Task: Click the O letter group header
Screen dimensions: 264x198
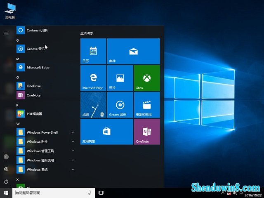Action: (17, 78)
